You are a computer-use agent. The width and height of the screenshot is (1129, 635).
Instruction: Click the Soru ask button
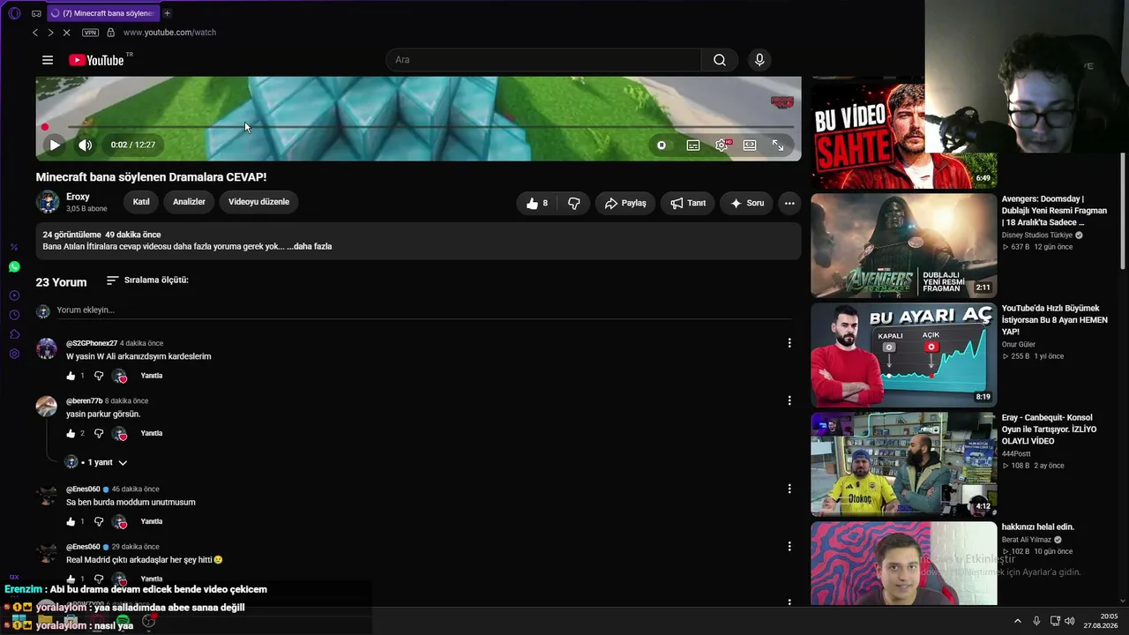747,203
